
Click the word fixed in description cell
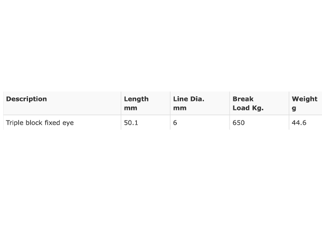[52, 123]
